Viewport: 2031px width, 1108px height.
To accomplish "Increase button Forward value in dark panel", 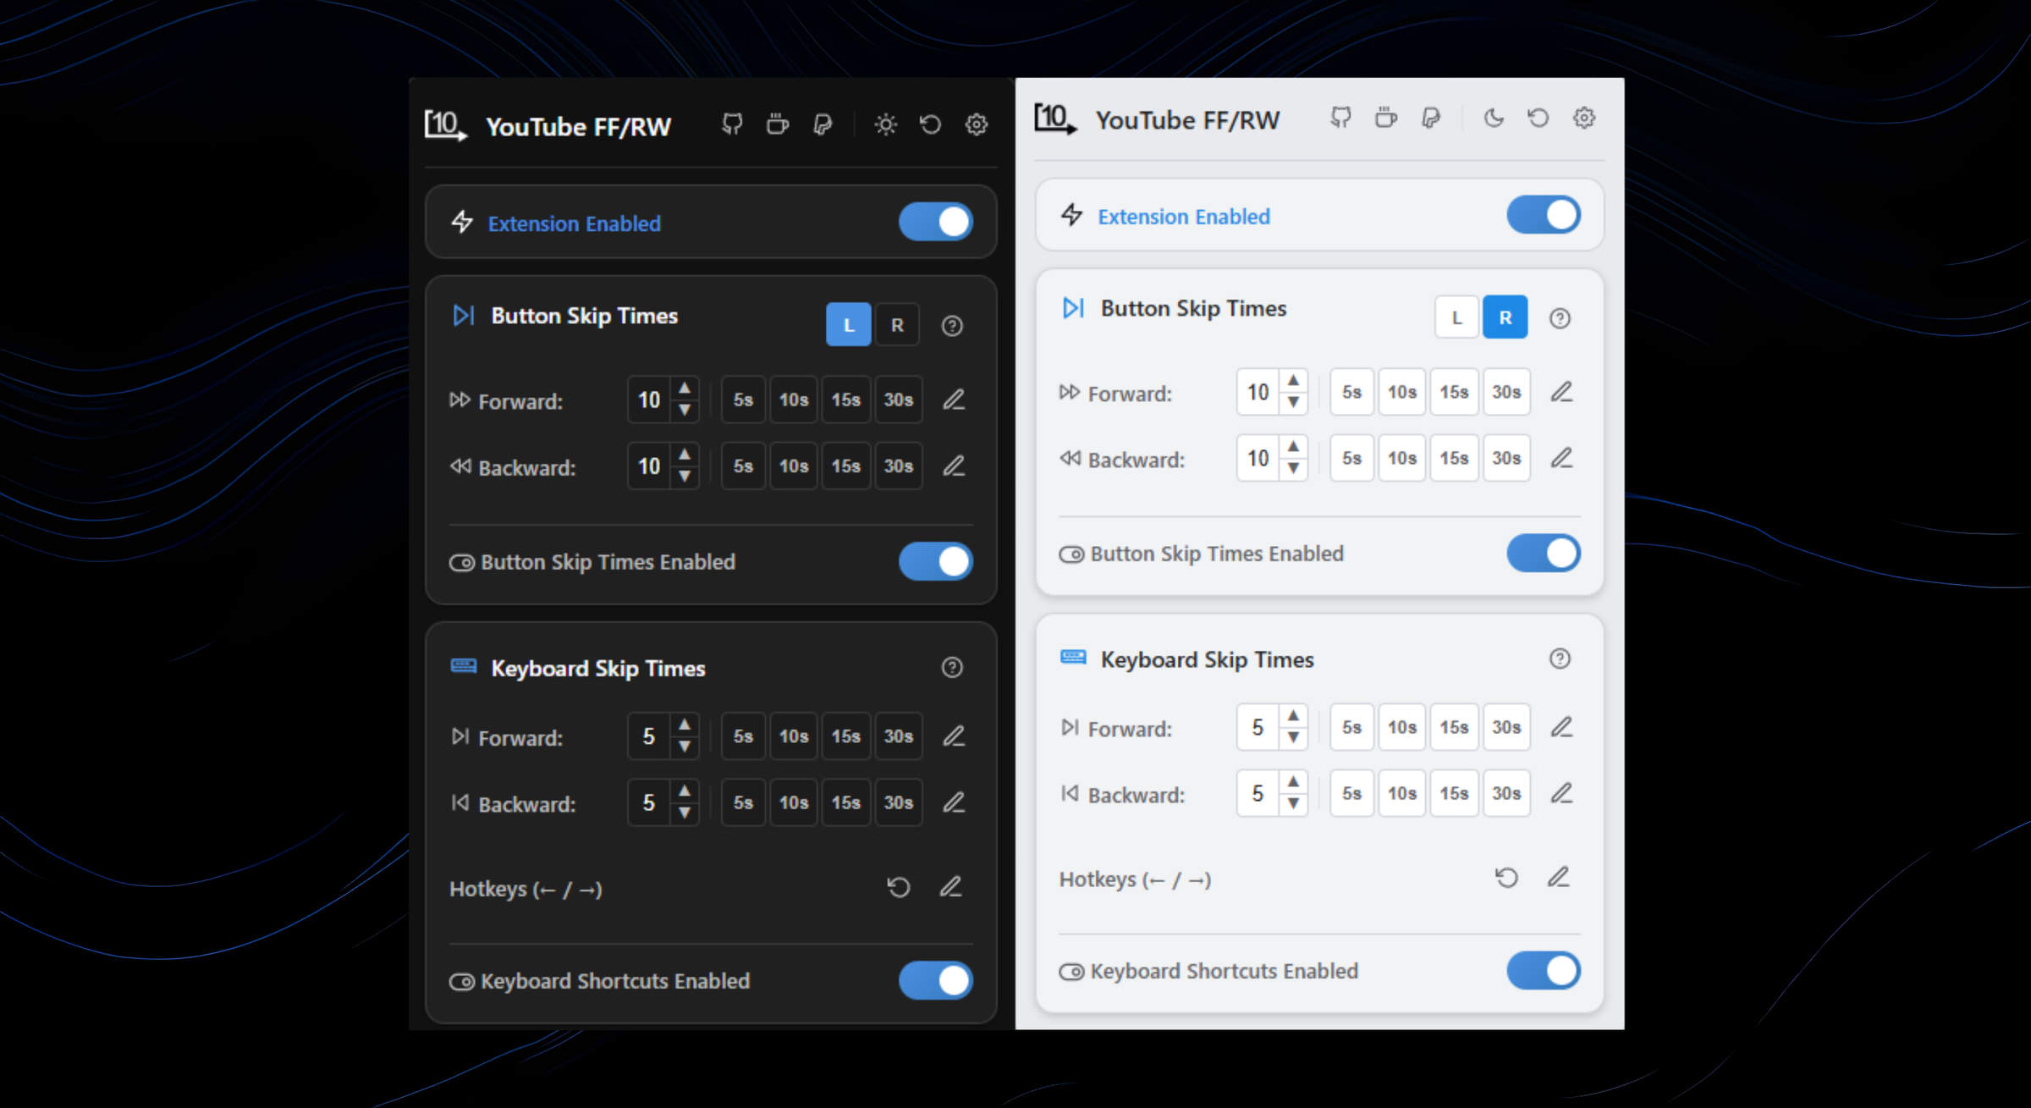I will (685, 389).
